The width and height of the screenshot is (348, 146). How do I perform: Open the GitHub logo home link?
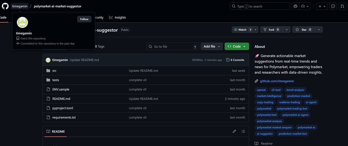point(5,6)
